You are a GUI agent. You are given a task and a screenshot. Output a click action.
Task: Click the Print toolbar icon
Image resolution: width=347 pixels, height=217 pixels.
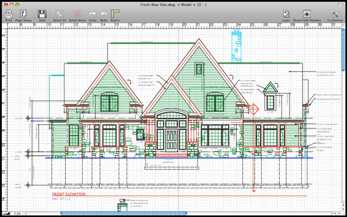tap(9, 14)
